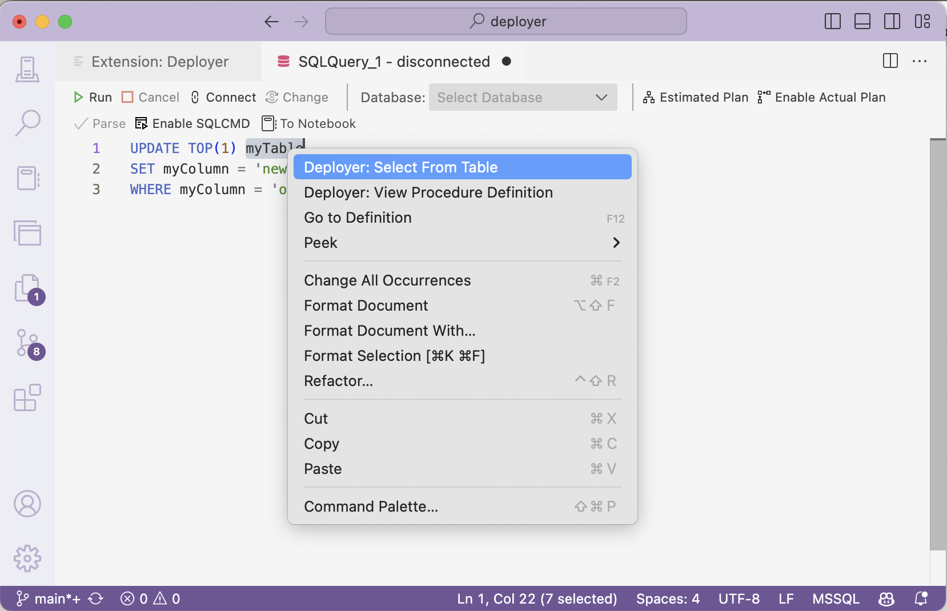This screenshot has height=611, width=947.
Task: Toggle bottom panel layout icon
Action: point(862,22)
